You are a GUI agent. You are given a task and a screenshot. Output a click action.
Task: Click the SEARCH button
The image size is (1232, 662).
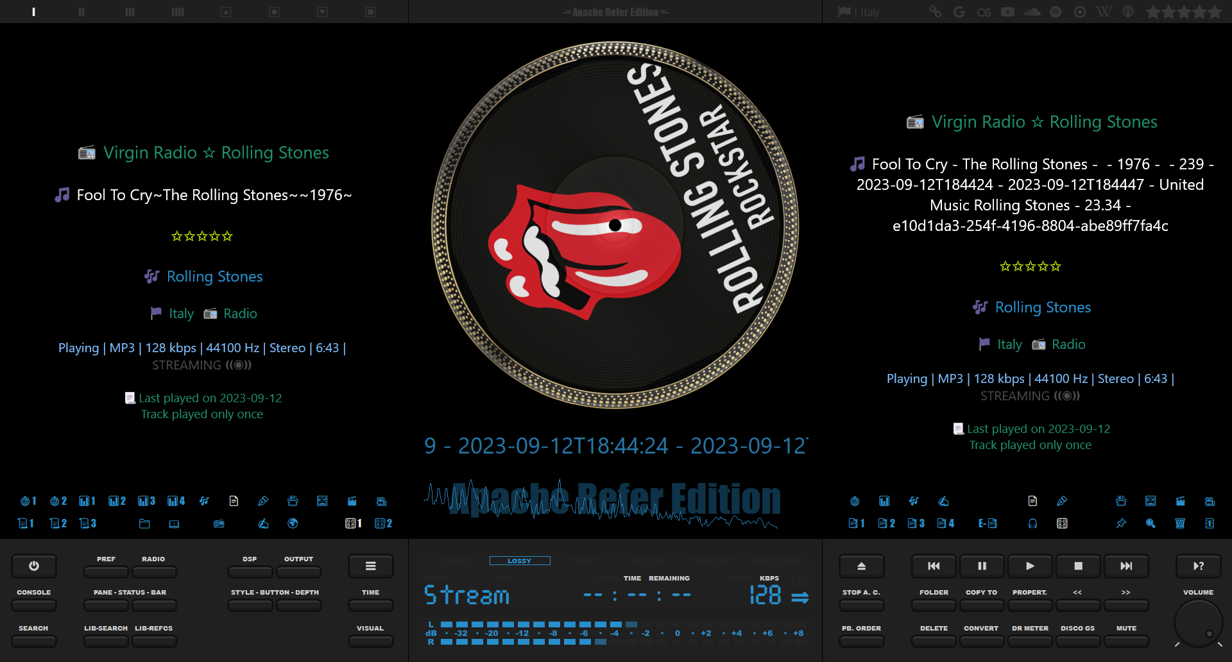(x=34, y=641)
